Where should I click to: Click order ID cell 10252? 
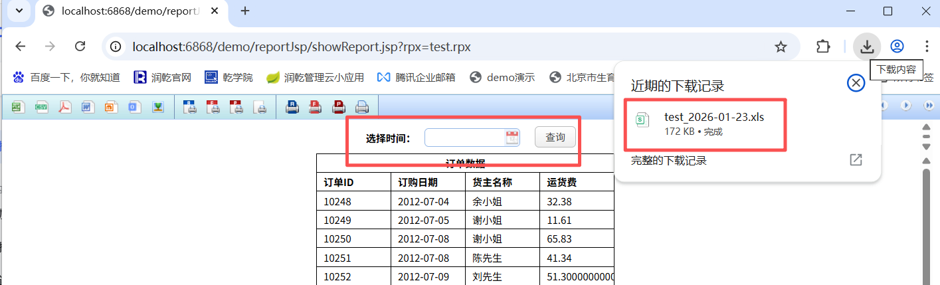(353, 276)
